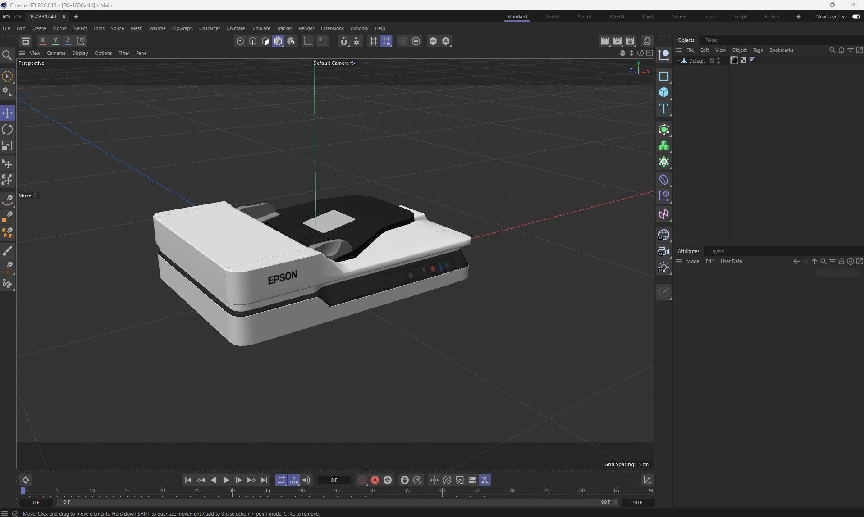Step to the next frame
This screenshot has width=864, height=517.
238,480
